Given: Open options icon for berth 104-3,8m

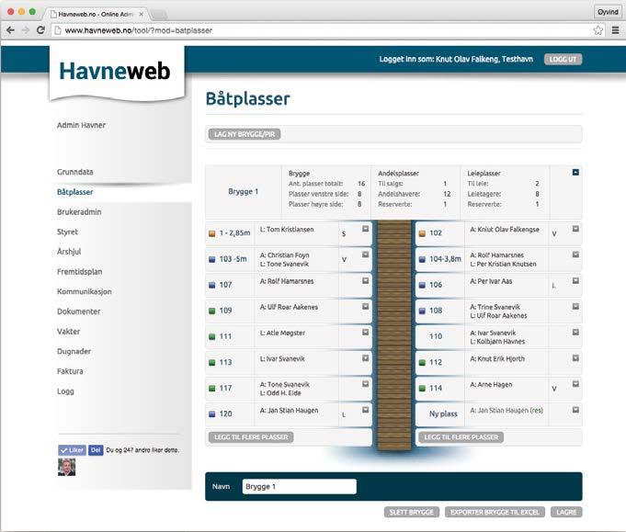Looking at the screenshot, I should pos(575,255).
